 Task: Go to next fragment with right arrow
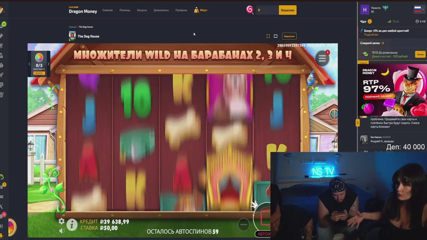tap(48, 64)
